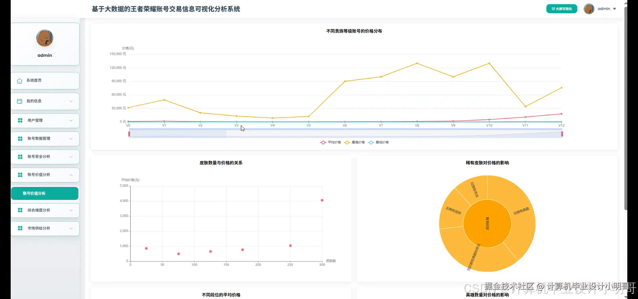Select the highlighted 账号价值分析 submenu item

45,193
